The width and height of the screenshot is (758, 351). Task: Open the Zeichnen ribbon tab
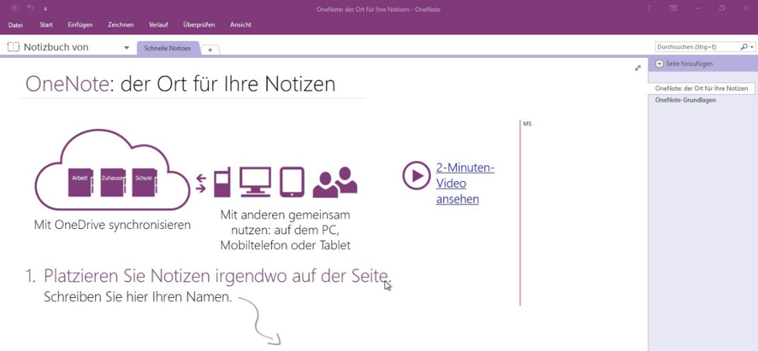click(121, 25)
